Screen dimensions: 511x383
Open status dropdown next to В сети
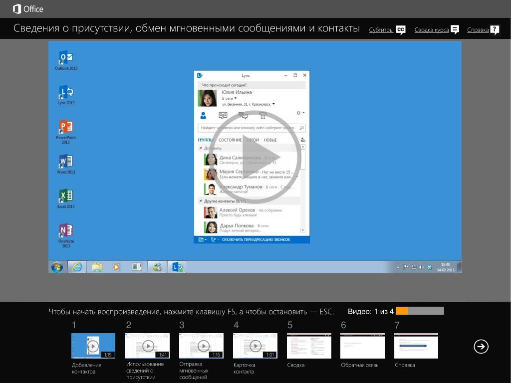click(236, 98)
